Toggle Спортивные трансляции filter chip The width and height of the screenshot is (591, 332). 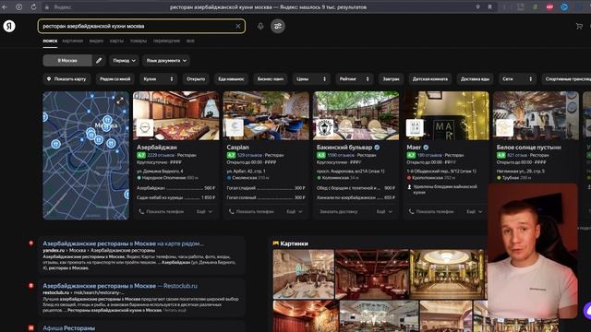pyautogui.click(x=567, y=79)
